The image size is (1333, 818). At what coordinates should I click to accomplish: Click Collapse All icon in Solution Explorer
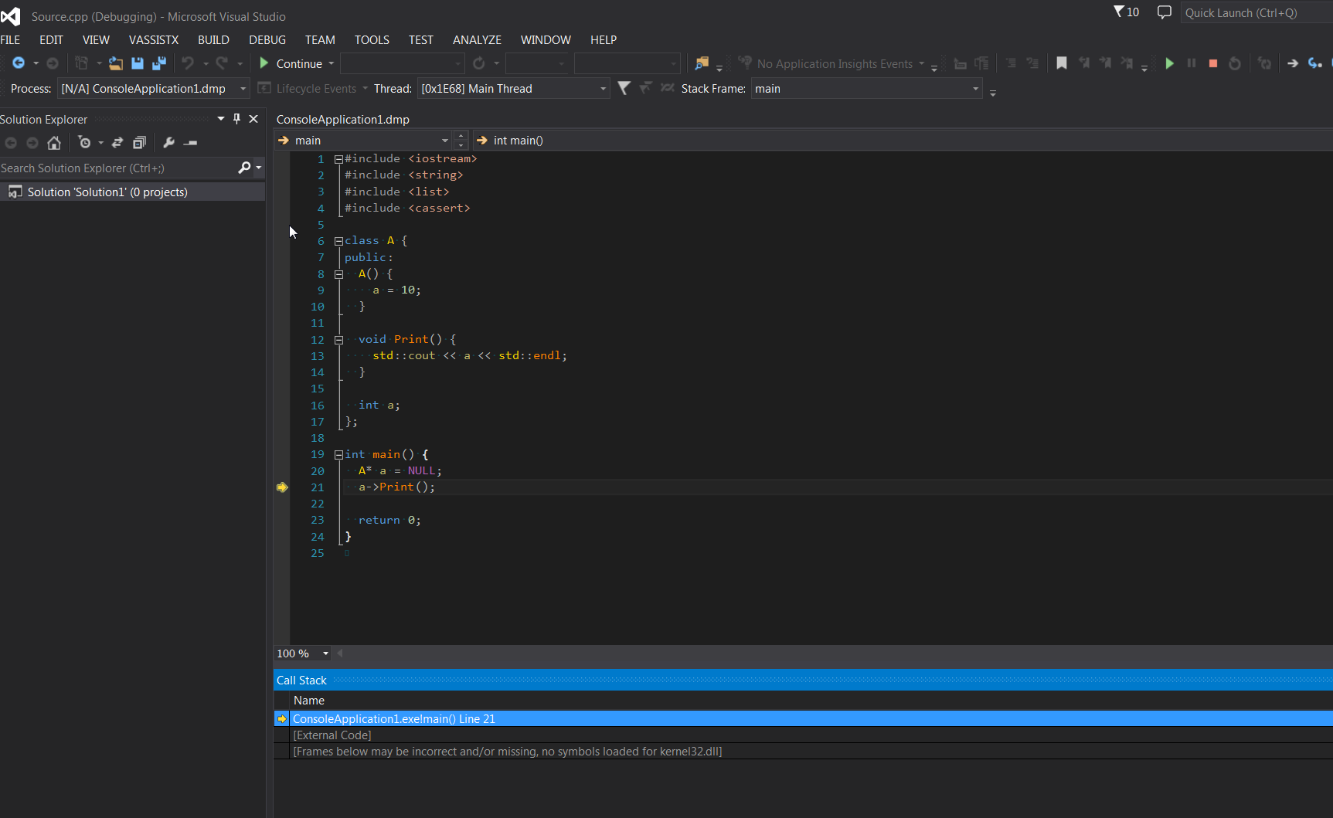(139, 143)
